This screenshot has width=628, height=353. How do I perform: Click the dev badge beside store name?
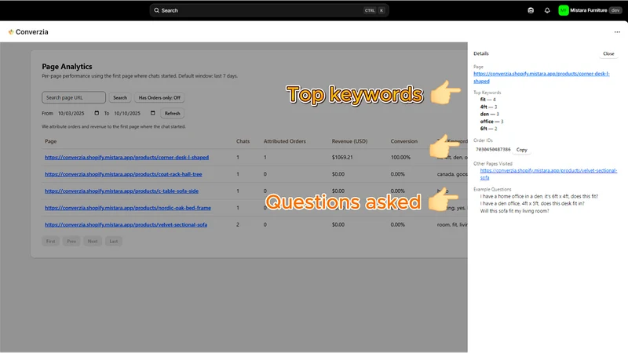[615, 10]
